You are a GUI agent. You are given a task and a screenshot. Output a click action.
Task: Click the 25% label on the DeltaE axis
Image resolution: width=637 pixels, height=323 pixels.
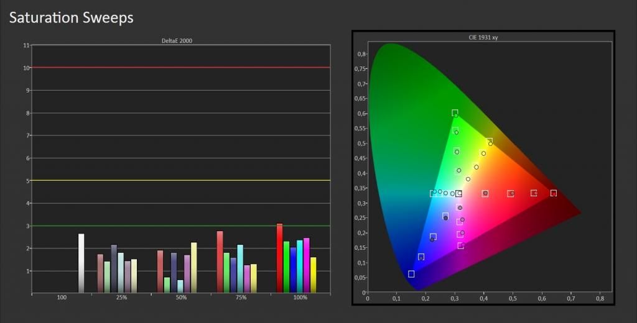tap(121, 298)
